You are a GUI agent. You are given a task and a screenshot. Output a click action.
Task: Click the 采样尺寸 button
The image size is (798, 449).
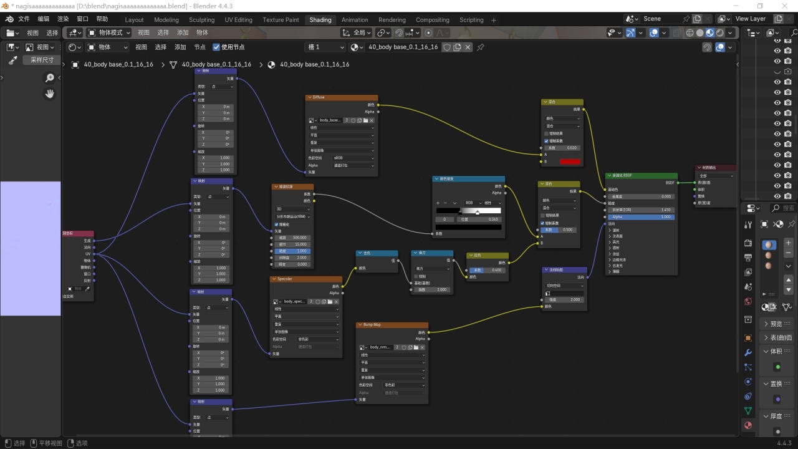(x=42, y=60)
